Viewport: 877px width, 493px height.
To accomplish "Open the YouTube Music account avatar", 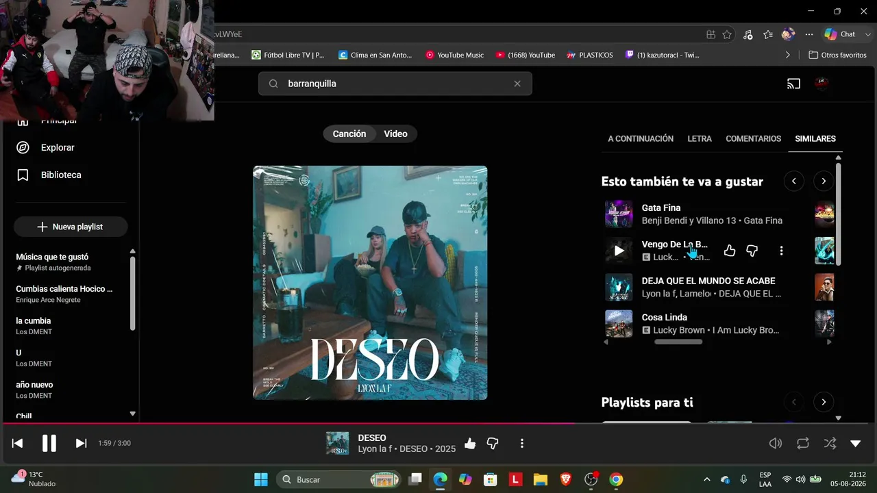I will [x=821, y=84].
